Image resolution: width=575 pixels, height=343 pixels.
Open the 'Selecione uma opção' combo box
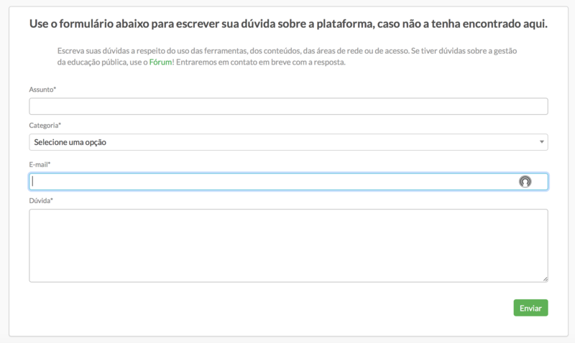(x=287, y=142)
